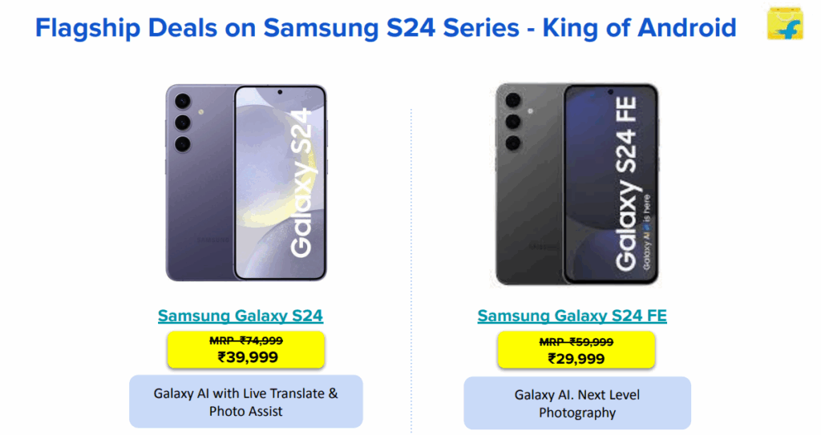Click the Next Level Photography feature box
821x435 pixels.
[x=577, y=404]
